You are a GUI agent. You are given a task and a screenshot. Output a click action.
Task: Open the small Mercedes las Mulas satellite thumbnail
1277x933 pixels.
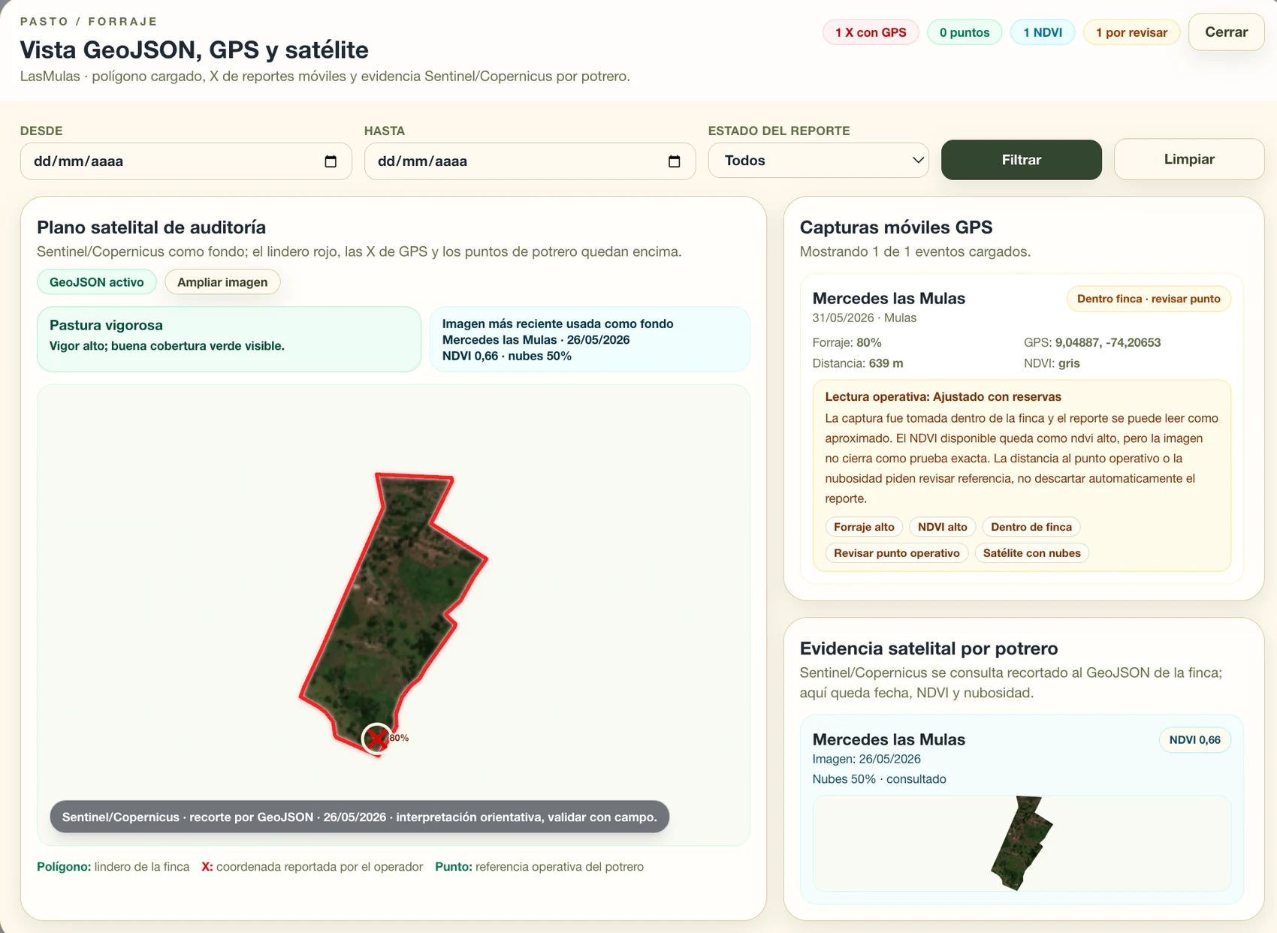[x=1022, y=843]
